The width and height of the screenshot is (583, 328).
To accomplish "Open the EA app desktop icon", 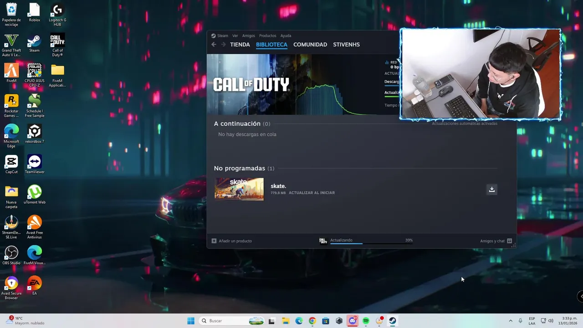I will coord(34,286).
